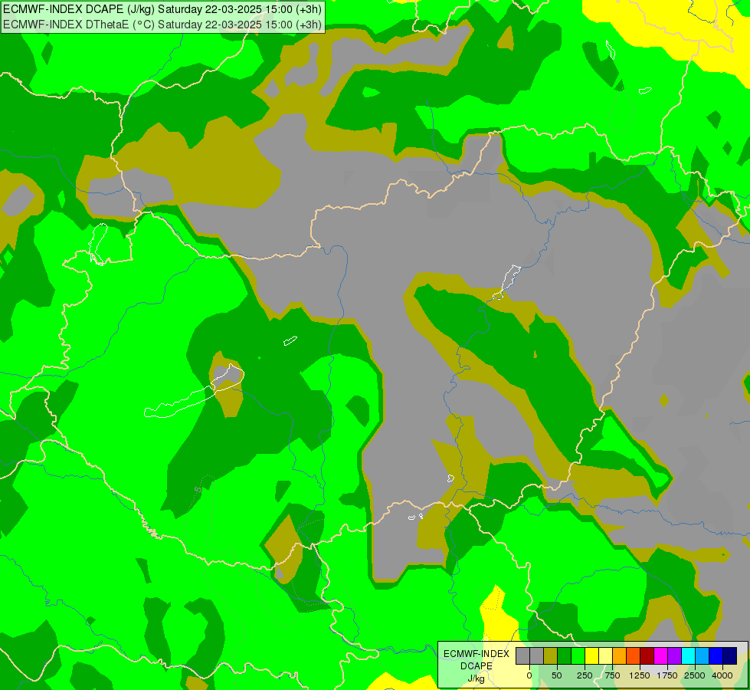Viewport: 750px width, 690px height.
Task: Select the dark green legend swatch
Action: pos(565,656)
